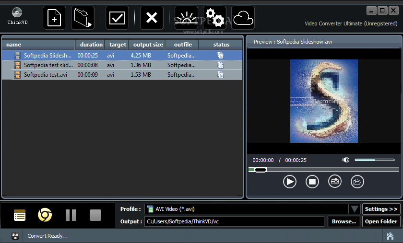Stop the conversion with square icon
This screenshot has width=403, height=243.
click(x=95, y=215)
